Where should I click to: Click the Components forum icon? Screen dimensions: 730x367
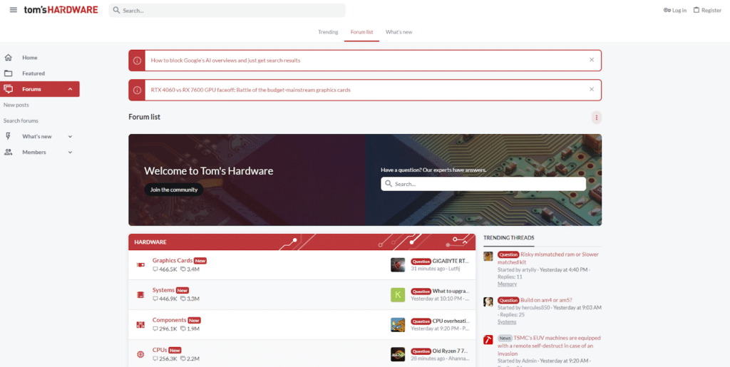tap(140, 325)
